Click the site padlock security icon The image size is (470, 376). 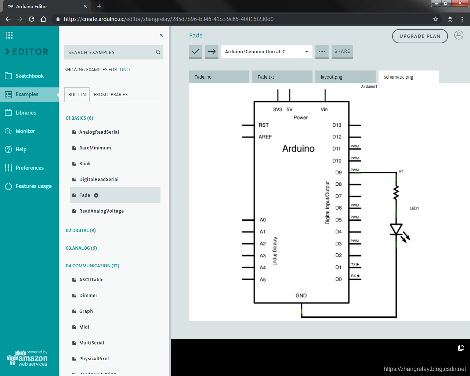[58, 19]
